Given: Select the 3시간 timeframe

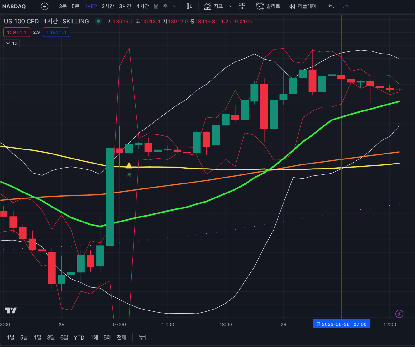Looking at the screenshot, I should pyautogui.click(x=125, y=6).
